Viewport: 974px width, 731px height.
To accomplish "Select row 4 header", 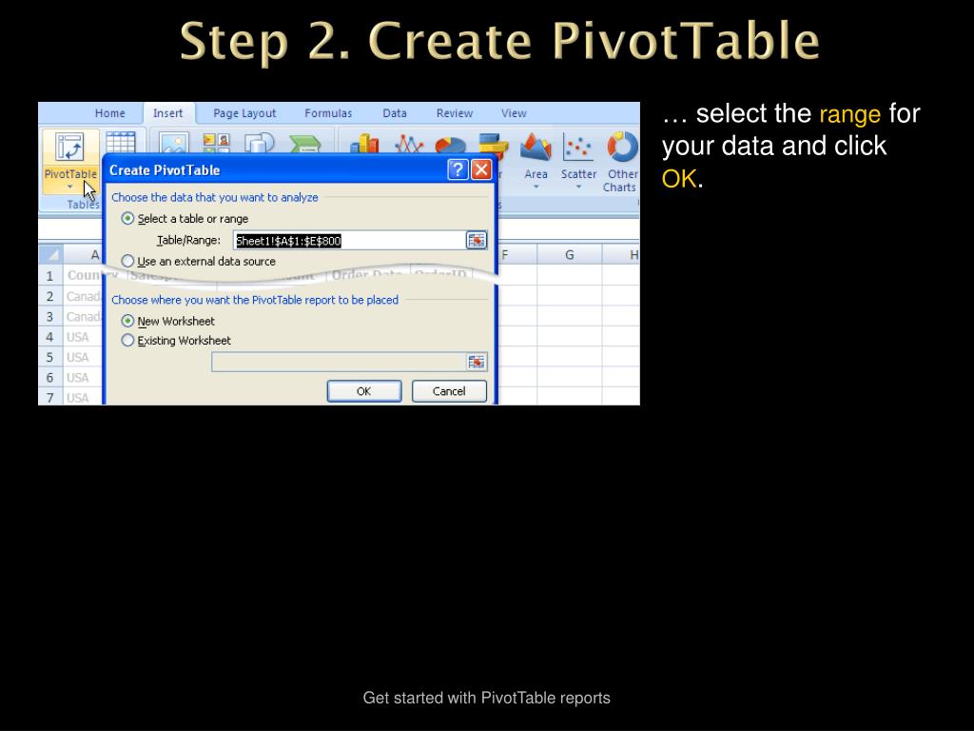I will coord(50,337).
